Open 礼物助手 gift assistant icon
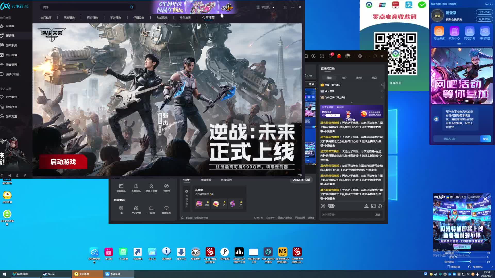 click(136, 188)
